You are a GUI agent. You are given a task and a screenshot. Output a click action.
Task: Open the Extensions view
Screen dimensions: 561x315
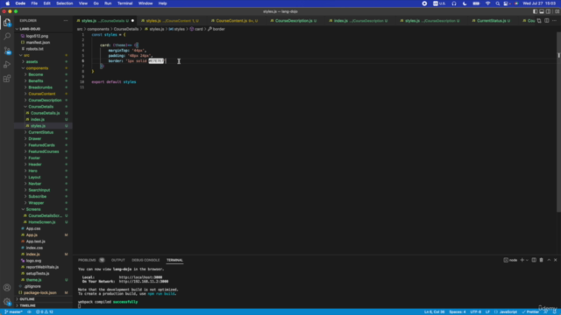[7, 79]
